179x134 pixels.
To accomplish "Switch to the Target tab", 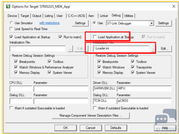I will 25,16.
